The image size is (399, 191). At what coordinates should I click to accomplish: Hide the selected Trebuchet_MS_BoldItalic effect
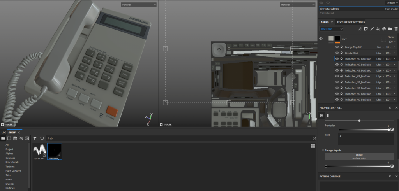click(337, 59)
